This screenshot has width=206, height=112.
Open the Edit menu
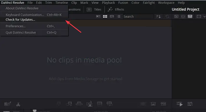pyautogui.click(x=39, y=3)
